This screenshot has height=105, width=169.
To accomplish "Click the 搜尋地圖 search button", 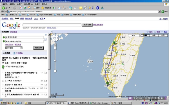I will (x=87, y=25).
